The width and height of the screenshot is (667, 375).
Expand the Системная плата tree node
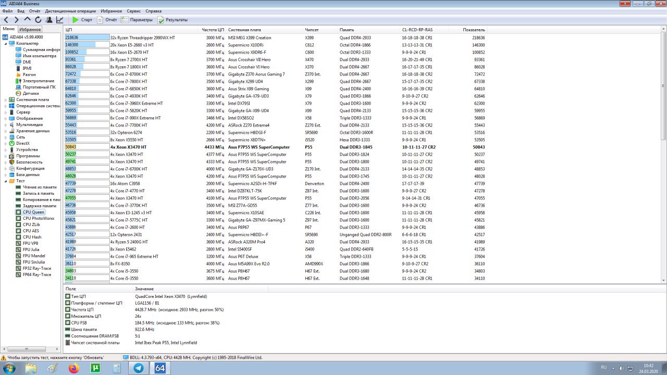(x=6, y=99)
